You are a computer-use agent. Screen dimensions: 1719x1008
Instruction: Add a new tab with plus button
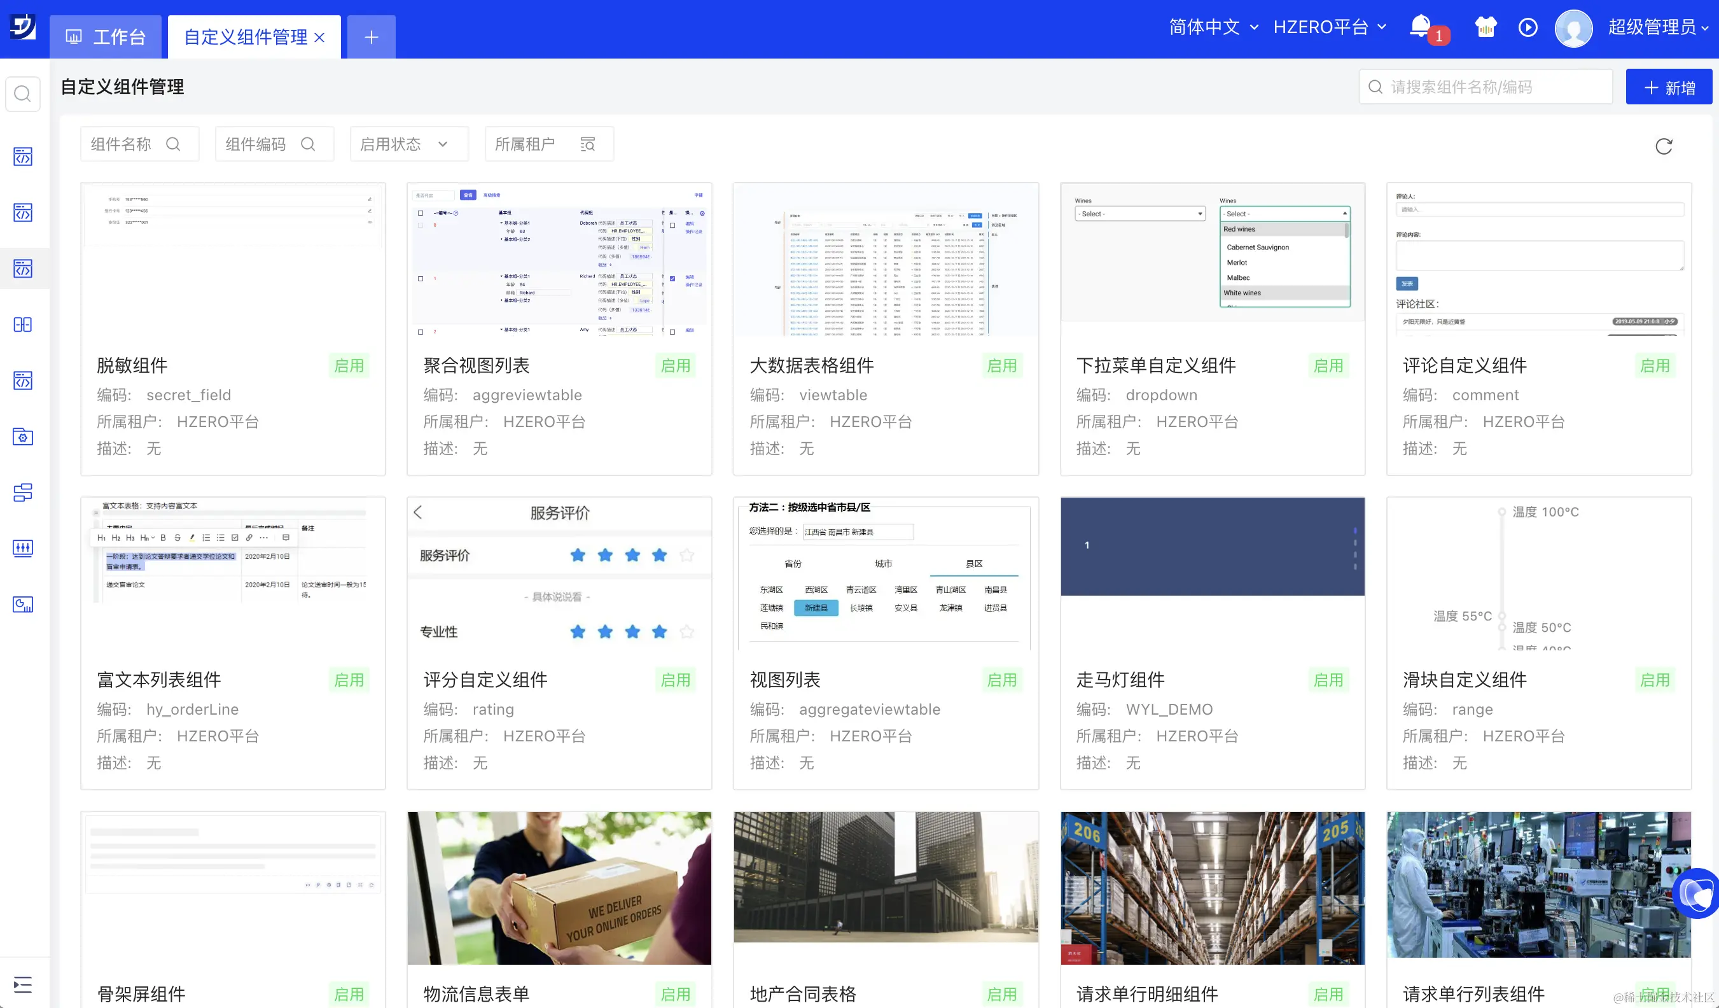tap(371, 37)
